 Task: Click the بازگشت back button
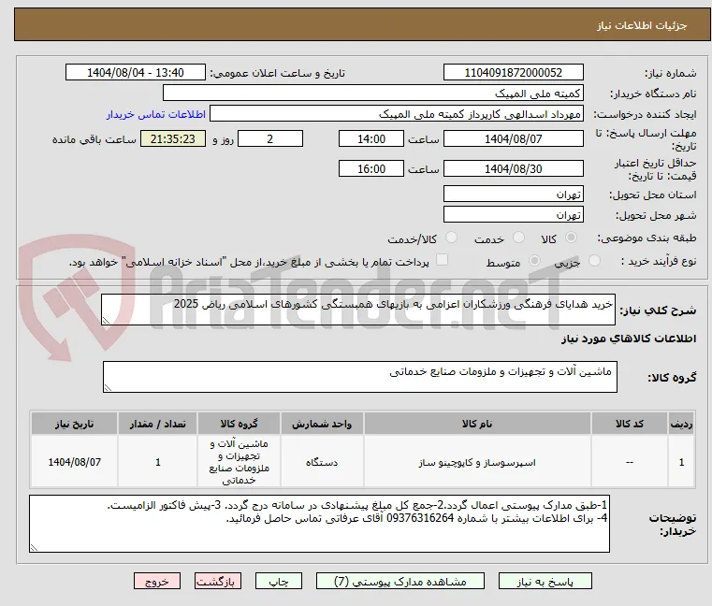[218, 581]
